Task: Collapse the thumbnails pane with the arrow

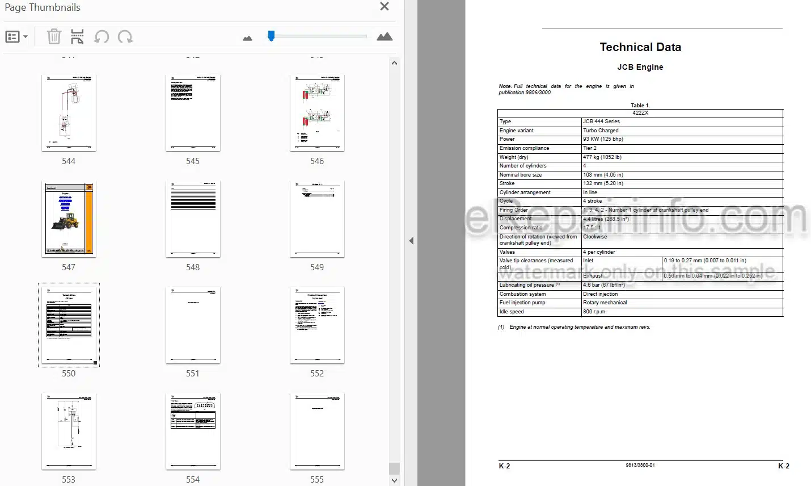Action: [x=411, y=241]
